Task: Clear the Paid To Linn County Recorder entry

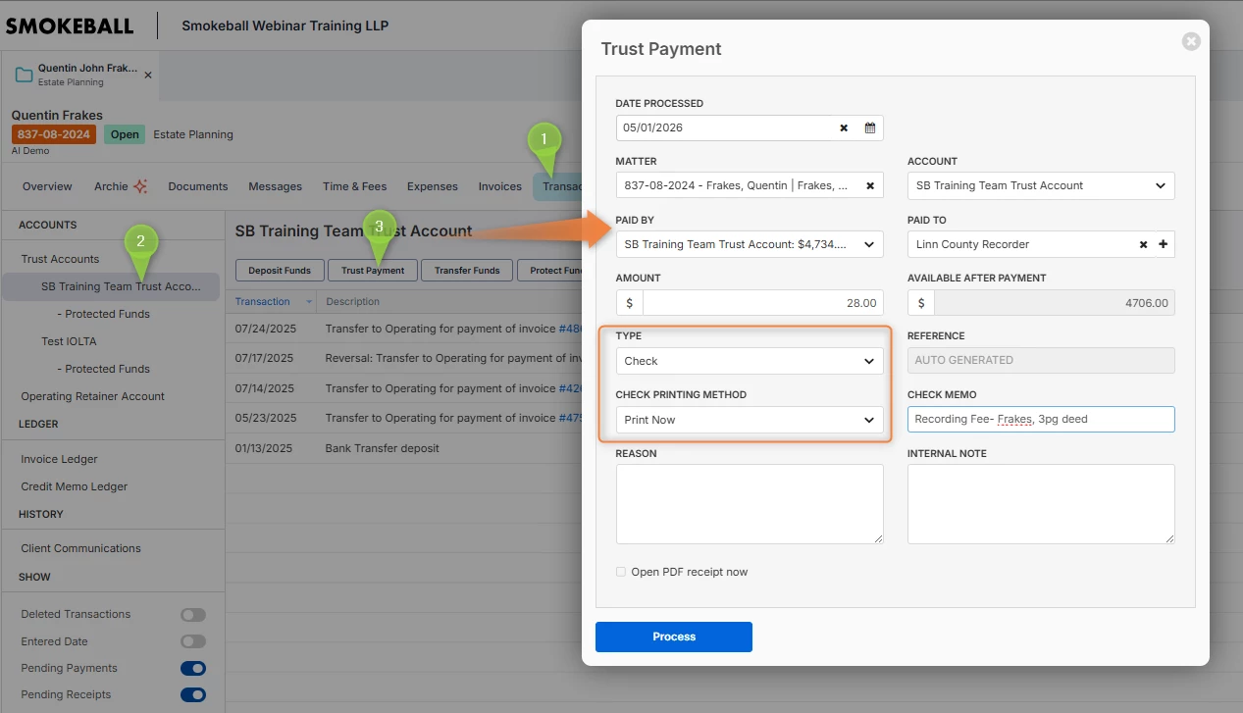Action: (x=1143, y=244)
